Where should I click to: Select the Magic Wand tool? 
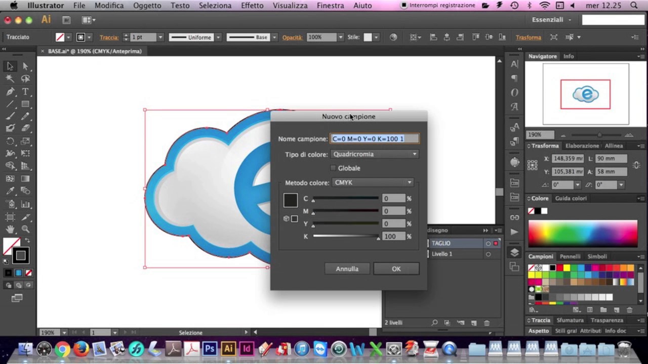(x=10, y=79)
